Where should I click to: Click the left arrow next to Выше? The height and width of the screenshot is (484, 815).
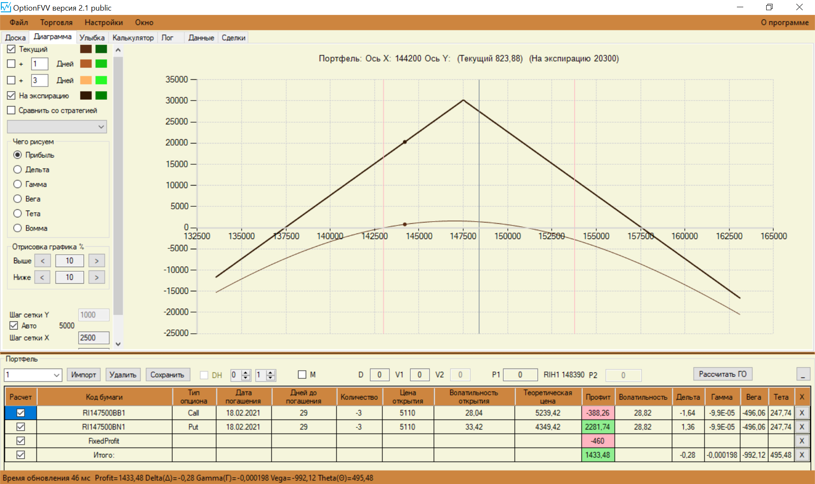42,261
